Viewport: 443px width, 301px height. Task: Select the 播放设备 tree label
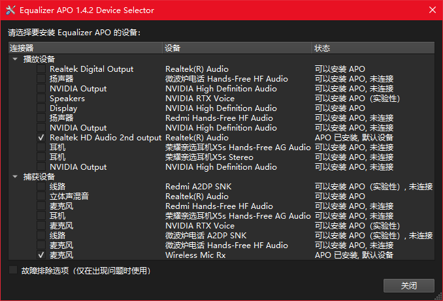coord(39,59)
